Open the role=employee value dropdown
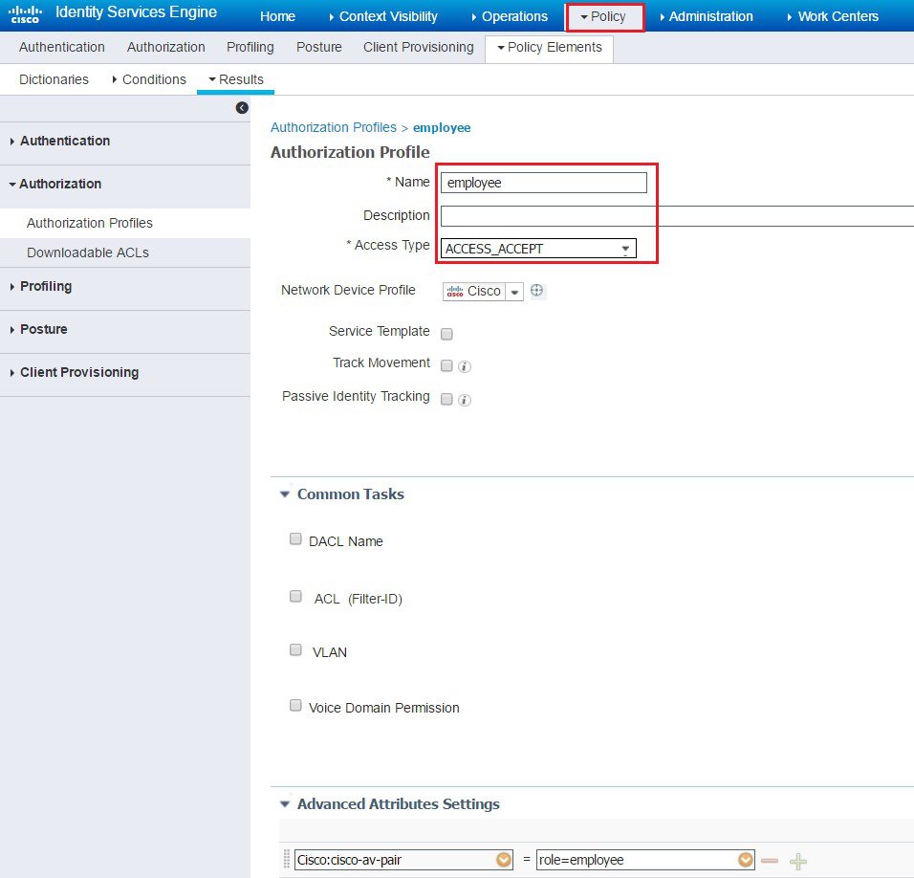Screen dimensions: 914x878 click(745, 860)
